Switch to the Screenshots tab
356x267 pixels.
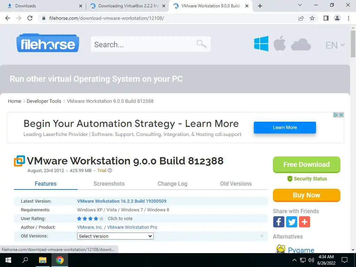coord(109,184)
